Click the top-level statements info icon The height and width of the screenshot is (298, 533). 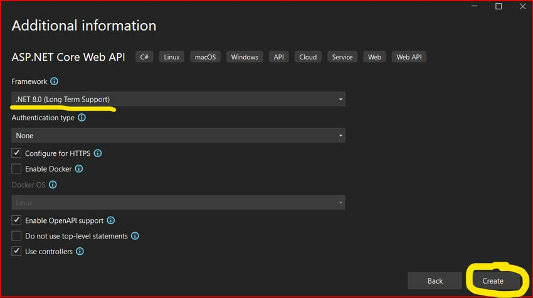(135, 236)
